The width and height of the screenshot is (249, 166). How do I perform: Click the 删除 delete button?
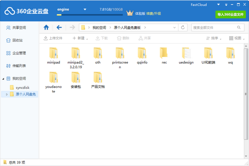pos(123,38)
